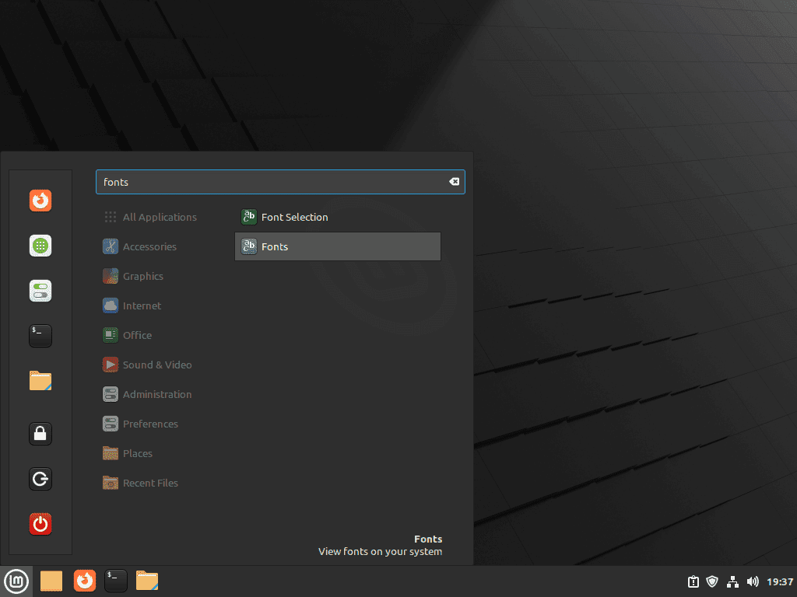Open the volume control in the tray
Viewport: 797px width, 597px height.
click(753, 581)
